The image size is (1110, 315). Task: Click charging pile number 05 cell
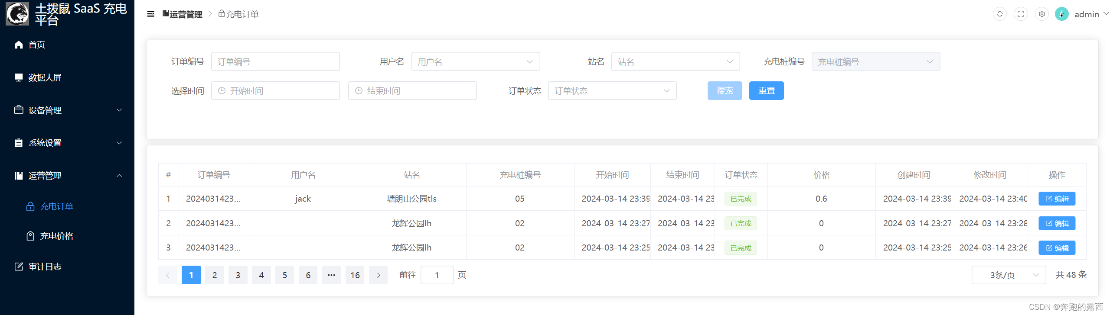(x=520, y=199)
